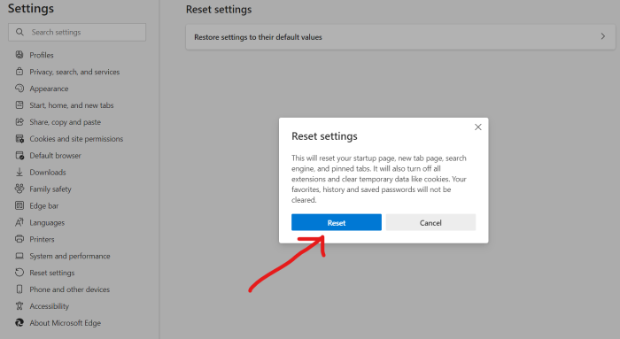Click the Default browser icon
The image size is (620, 339).
(19, 155)
